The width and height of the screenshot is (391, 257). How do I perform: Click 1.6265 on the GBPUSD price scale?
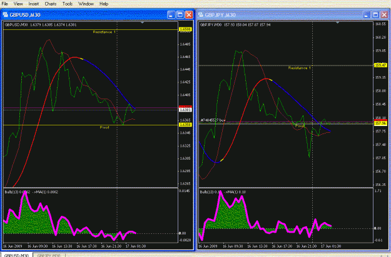point(185,183)
